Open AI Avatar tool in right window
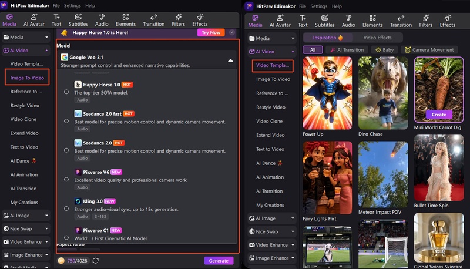470x269 pixels. (280, 21)
